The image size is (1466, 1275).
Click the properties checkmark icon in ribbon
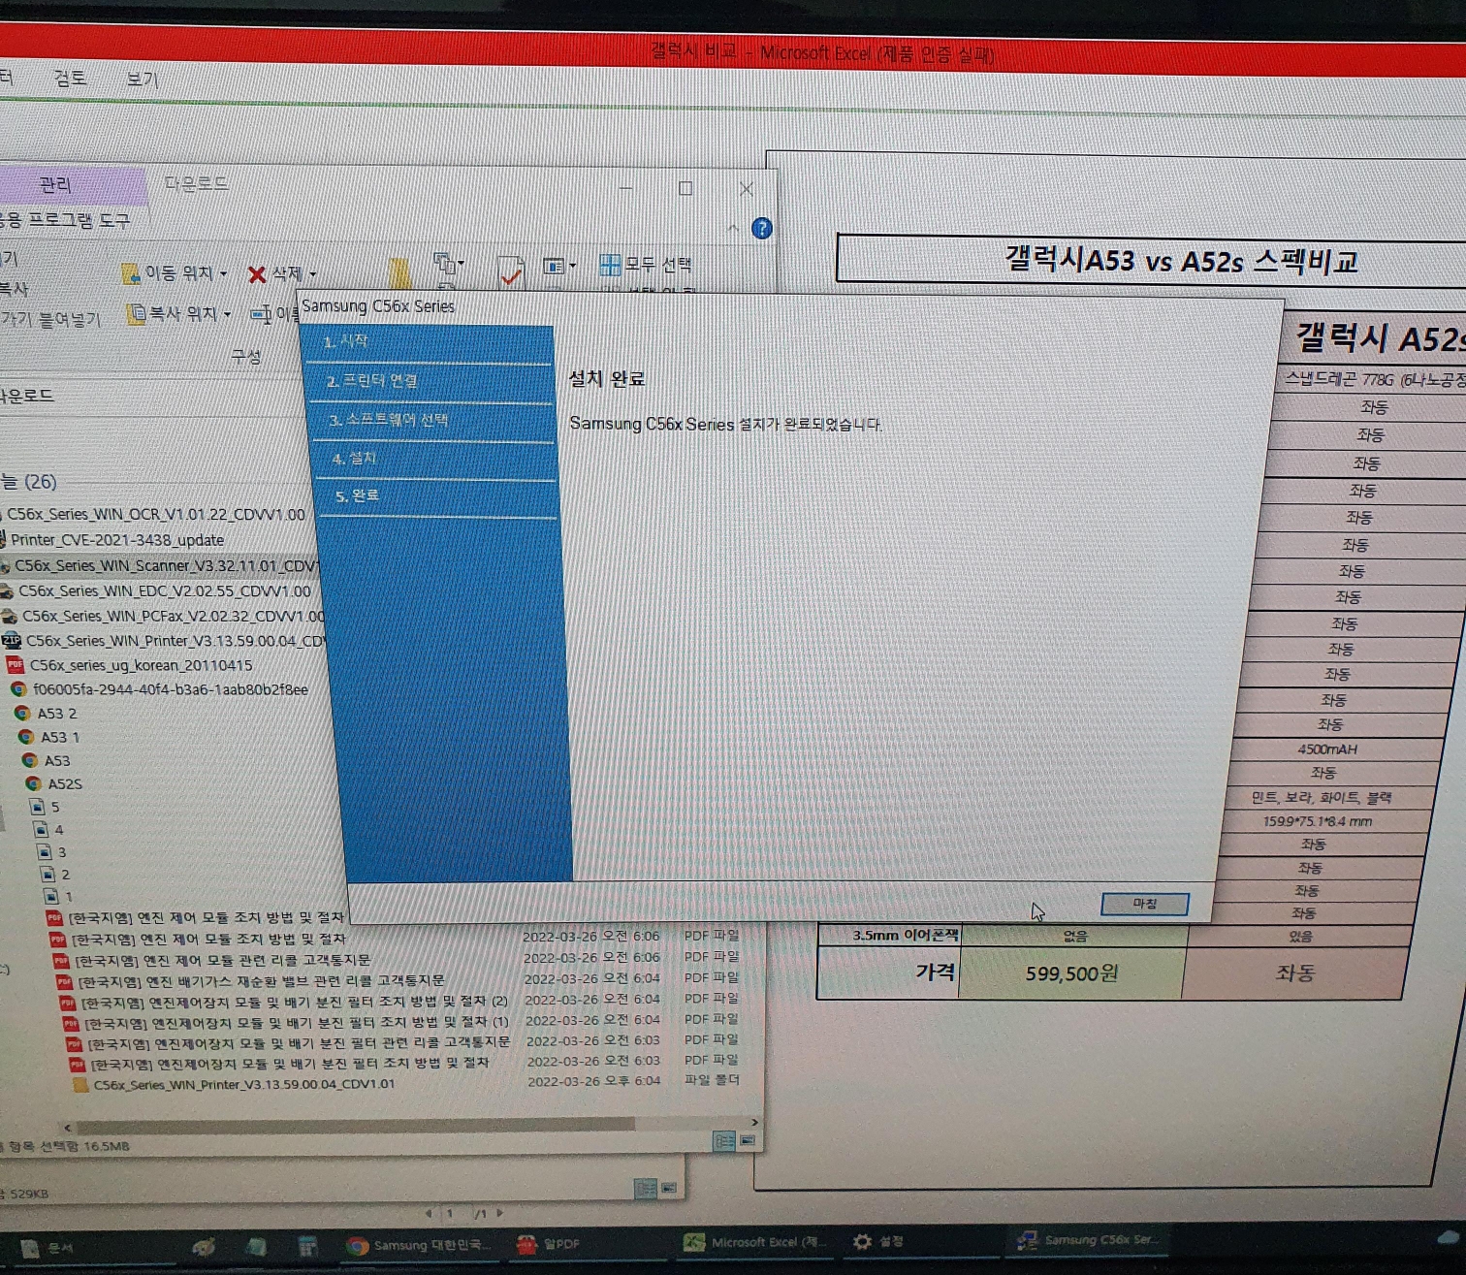[x=510, y=272]
